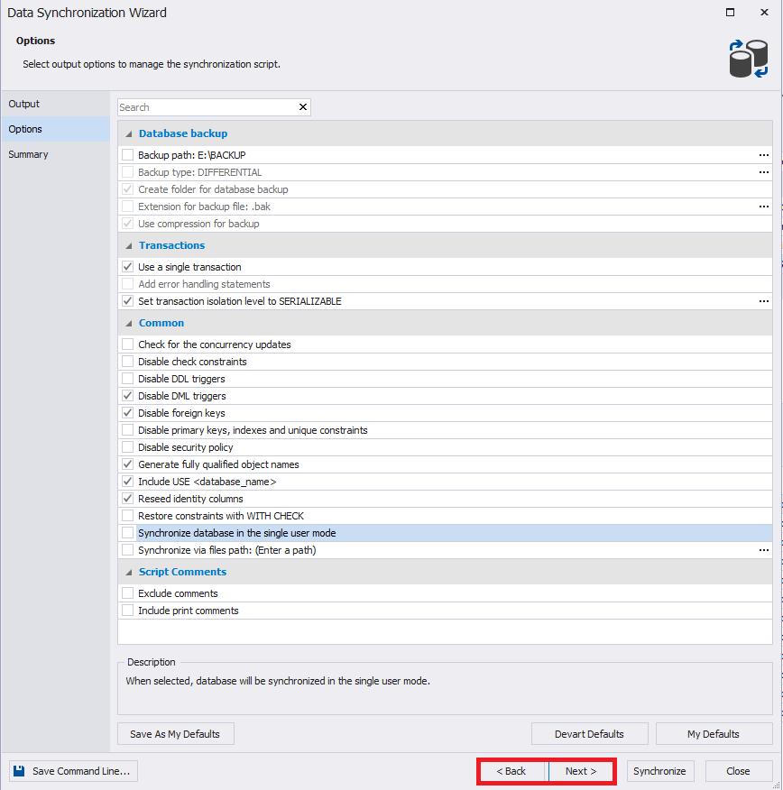
Task: Uncheck Use a single transaction
Action: 127,266
